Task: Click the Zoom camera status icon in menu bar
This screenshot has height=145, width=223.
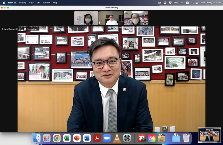Action: [165, 3]
